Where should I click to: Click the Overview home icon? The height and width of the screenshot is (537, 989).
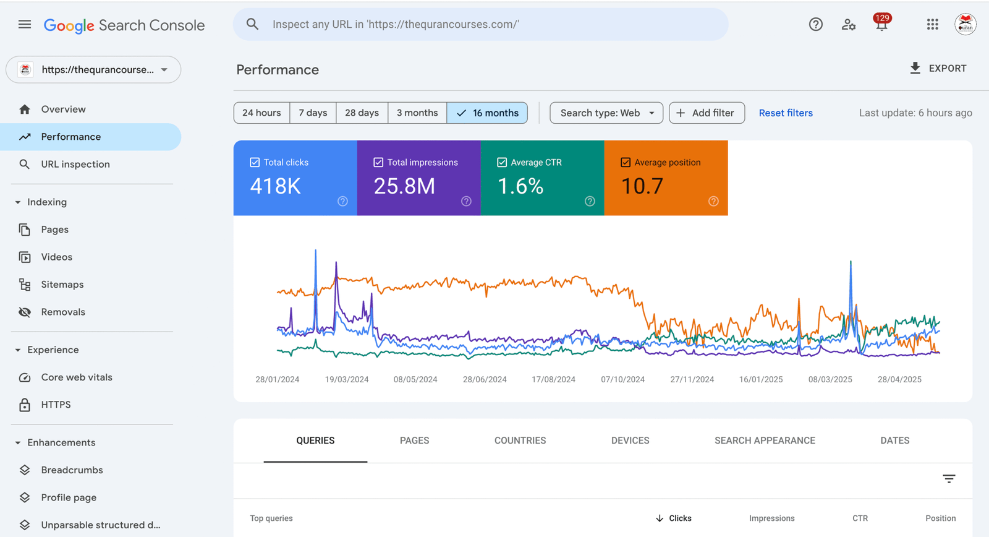(x=25, y=110)
